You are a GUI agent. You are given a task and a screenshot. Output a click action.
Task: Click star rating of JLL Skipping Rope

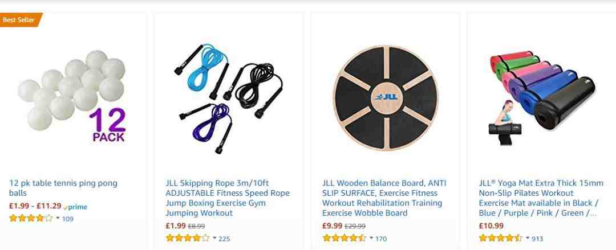(188, 238)
